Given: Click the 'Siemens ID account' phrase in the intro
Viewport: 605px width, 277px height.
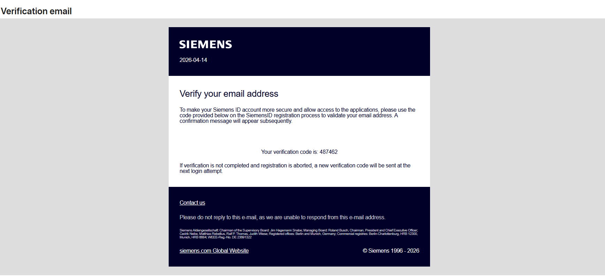Looking at the screenshot, I should 237,110.
